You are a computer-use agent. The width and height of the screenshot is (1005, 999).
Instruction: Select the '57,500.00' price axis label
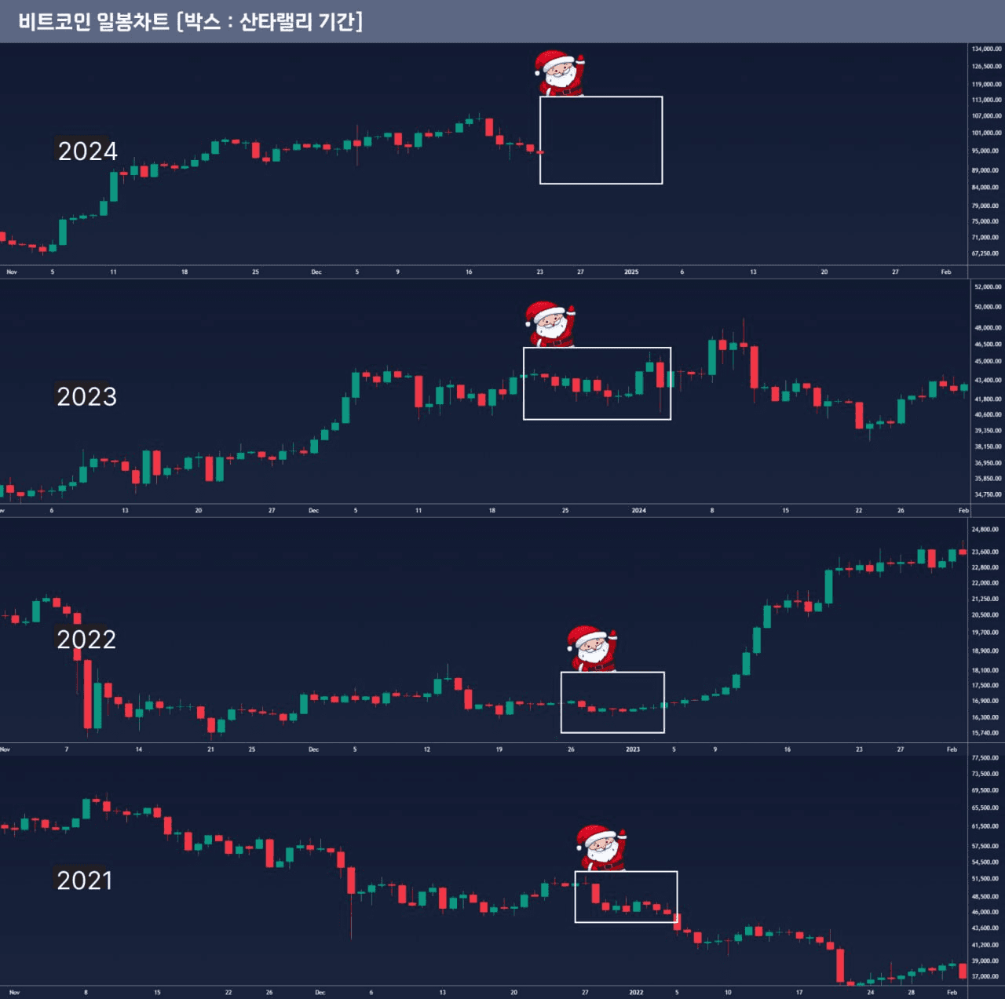coord(985,846)
